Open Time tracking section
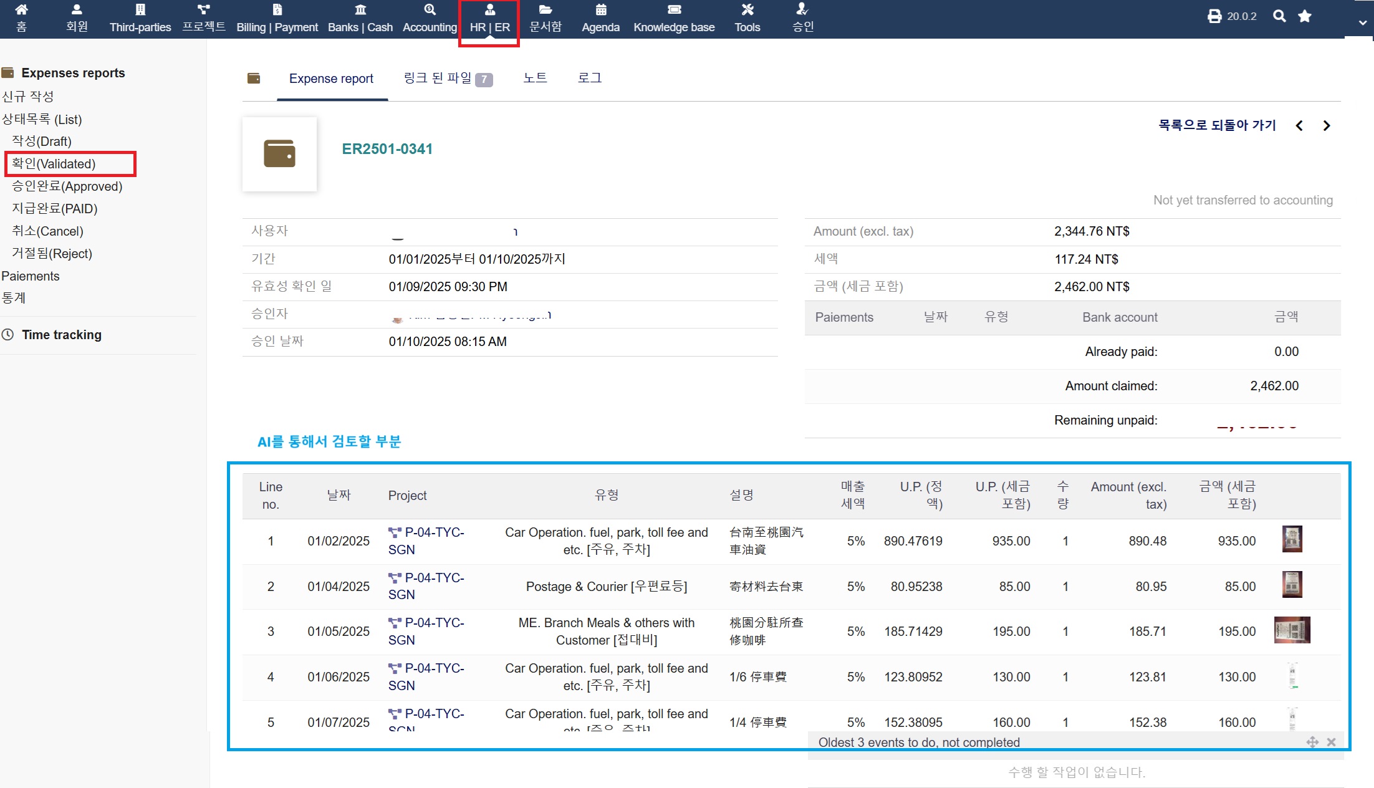 click(x=62, y=335)
